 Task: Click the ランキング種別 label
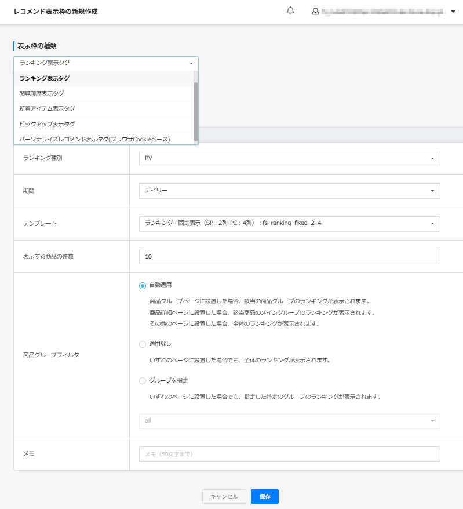(42, 158)
